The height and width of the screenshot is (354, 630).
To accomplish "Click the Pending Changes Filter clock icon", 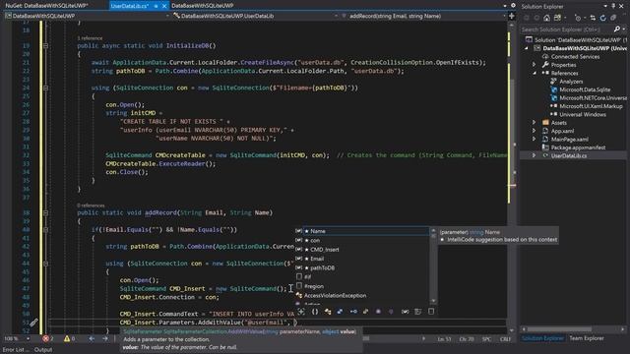I will (x=578, y=18).
